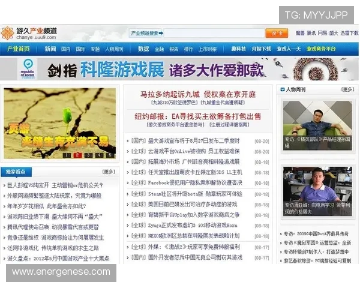This screenshot has height=288, width=360.
Task: Open 游戏商务平台 in the navigation bar
Action: click(x=321, y=49)
